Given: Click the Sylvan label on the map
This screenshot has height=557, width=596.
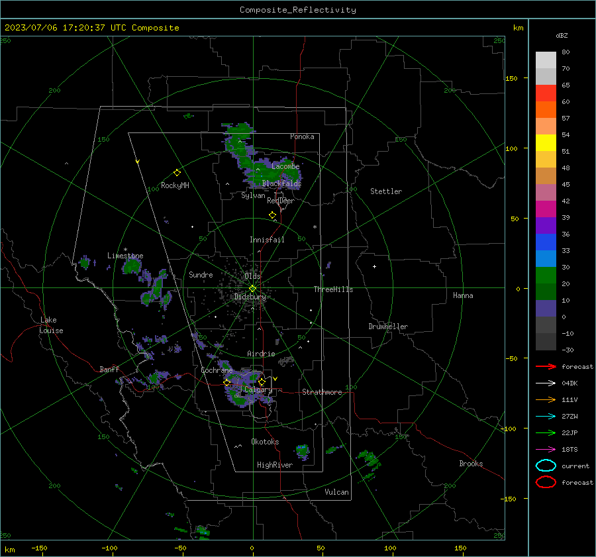Looking at the screenshot, I should [253, 195].
